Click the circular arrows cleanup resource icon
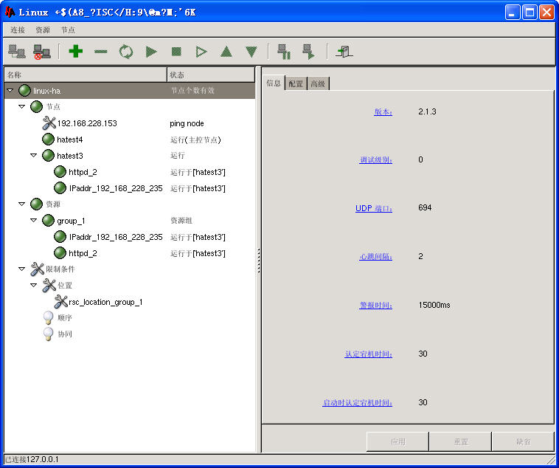The width and height of the screenshot is (559, 468). pyautogui.click(x=126, y=52)
